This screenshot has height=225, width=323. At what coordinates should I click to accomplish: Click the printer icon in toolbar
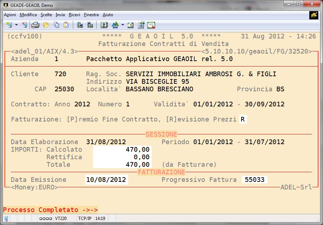click(x=35, y=25)
